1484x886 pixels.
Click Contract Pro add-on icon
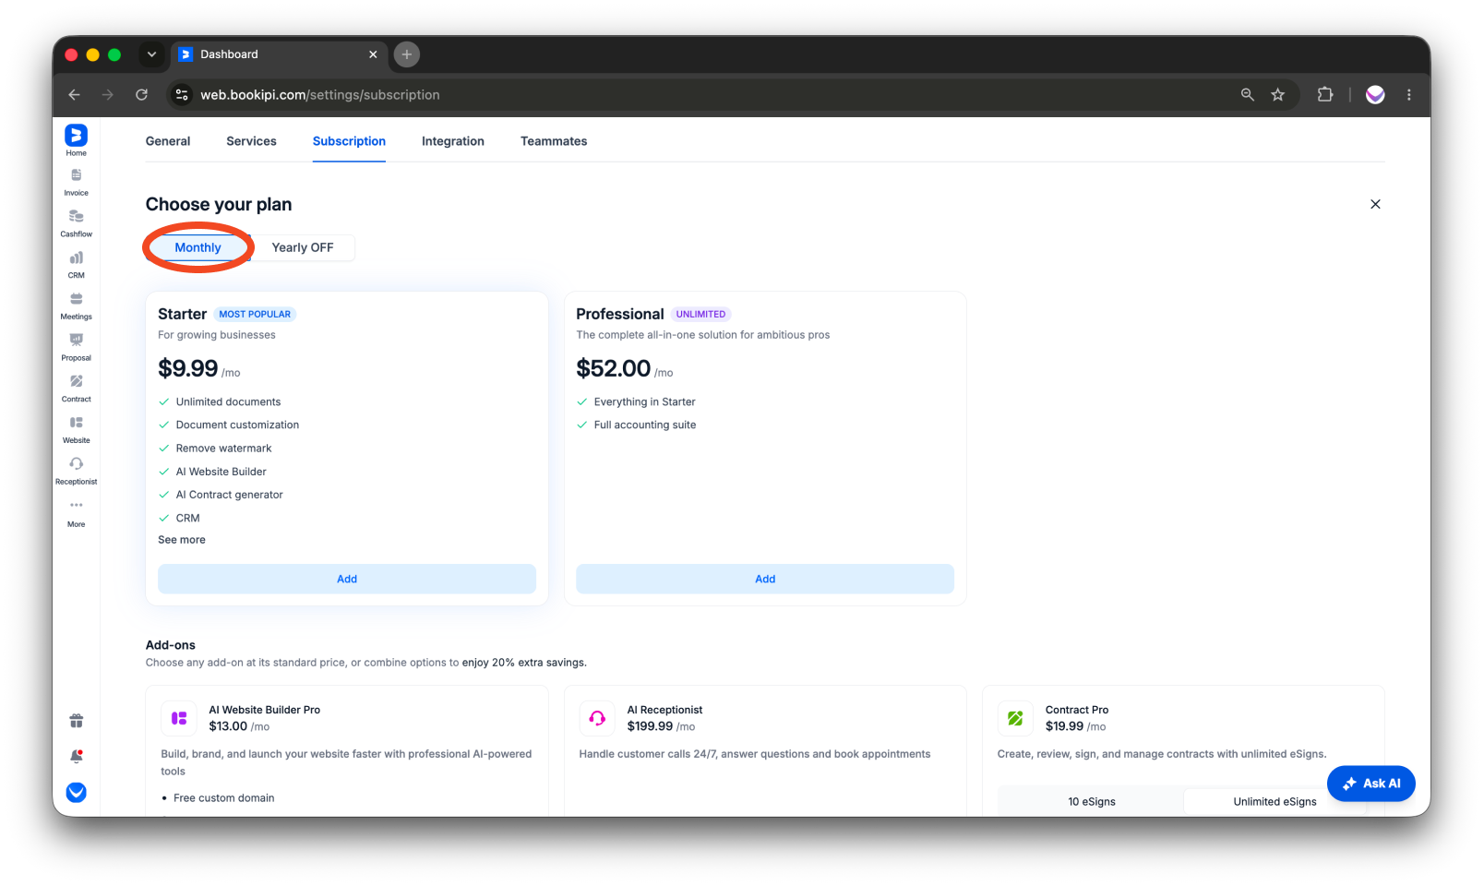[1015, 718]
